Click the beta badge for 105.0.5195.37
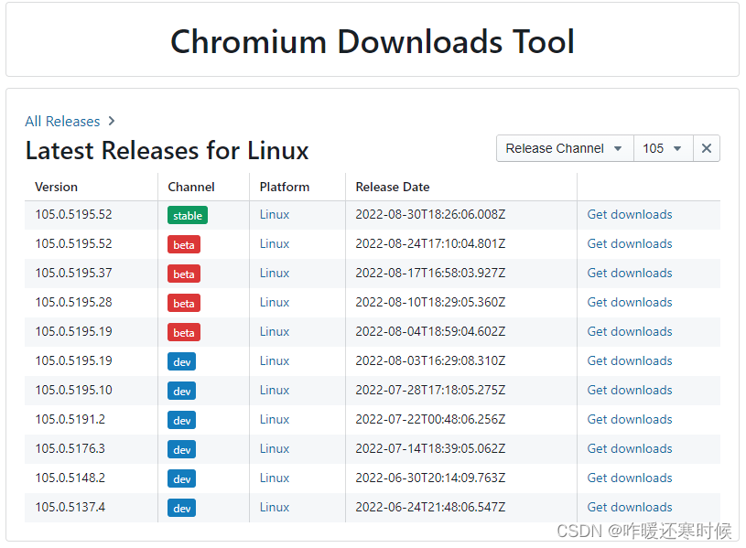The image size is (746, 548). pos(184,274)
